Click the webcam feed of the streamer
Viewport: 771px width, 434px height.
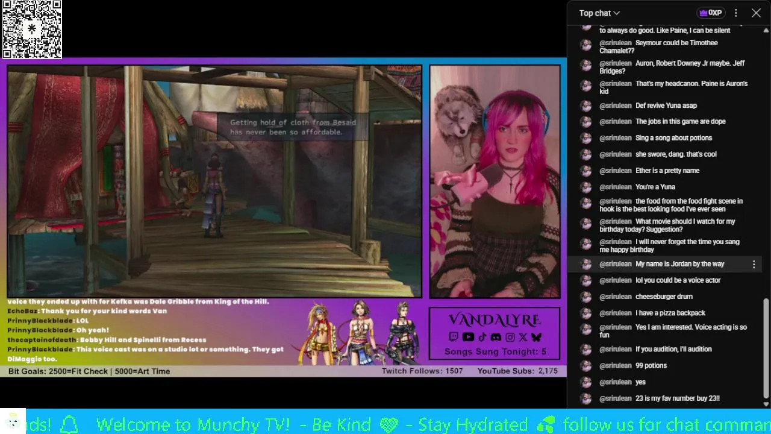click(x=495, y=181)
